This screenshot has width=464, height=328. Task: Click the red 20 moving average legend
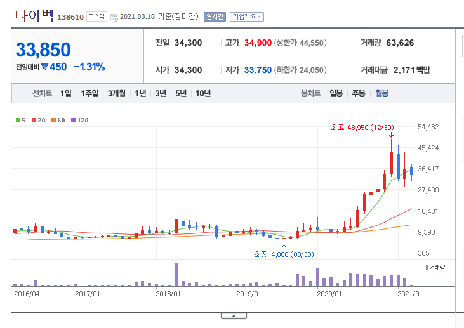click(x=39, y=121)
